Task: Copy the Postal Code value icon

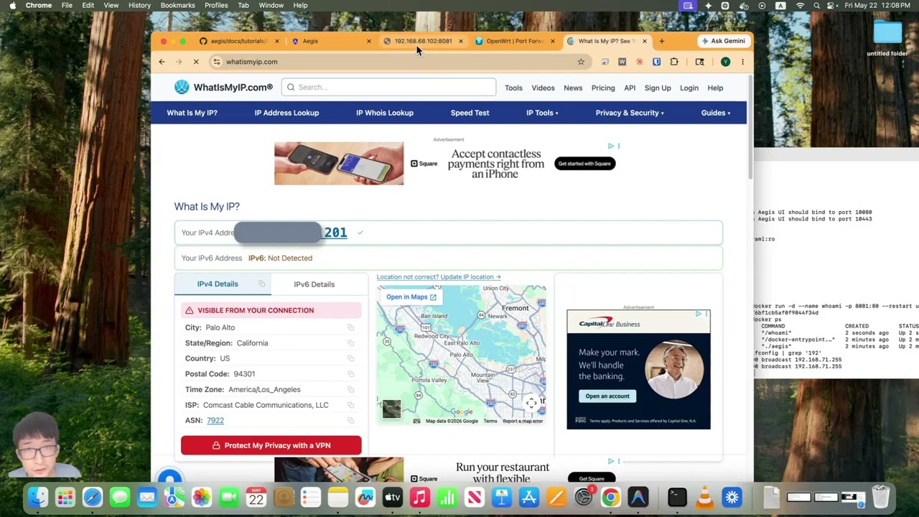Action: [x=351, y=374]
